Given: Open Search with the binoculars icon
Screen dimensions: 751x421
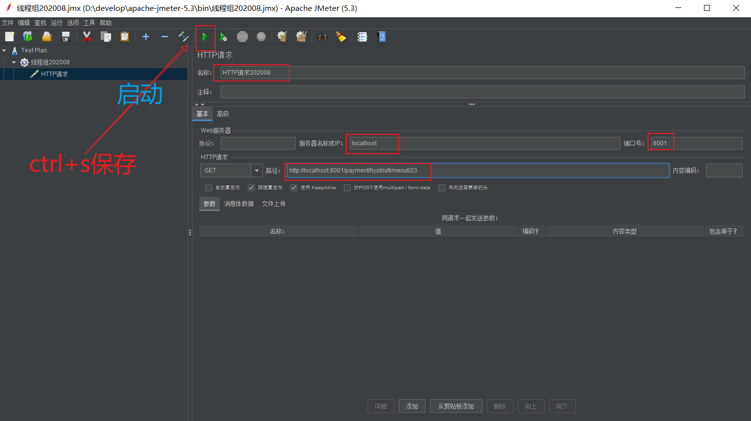Looking at the screenshot, I should click(323, 37).
